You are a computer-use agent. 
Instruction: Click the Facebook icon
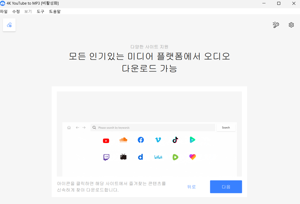(141, 140)
